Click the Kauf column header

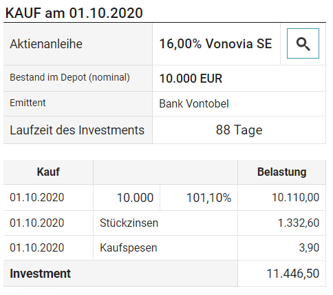pyautogui.click(x=48, y=172)
